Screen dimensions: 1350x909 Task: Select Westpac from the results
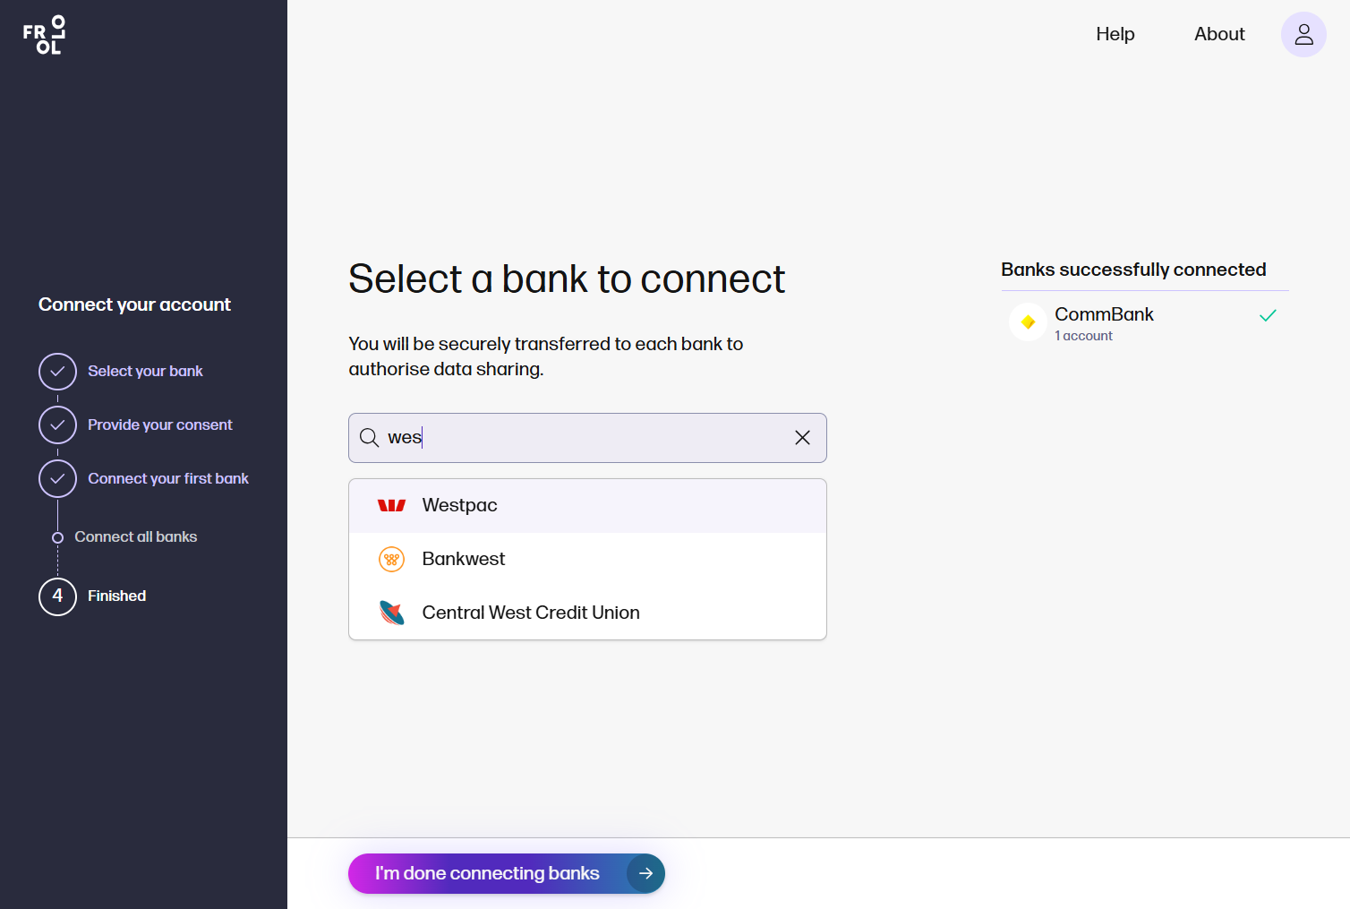pos(587,506)
